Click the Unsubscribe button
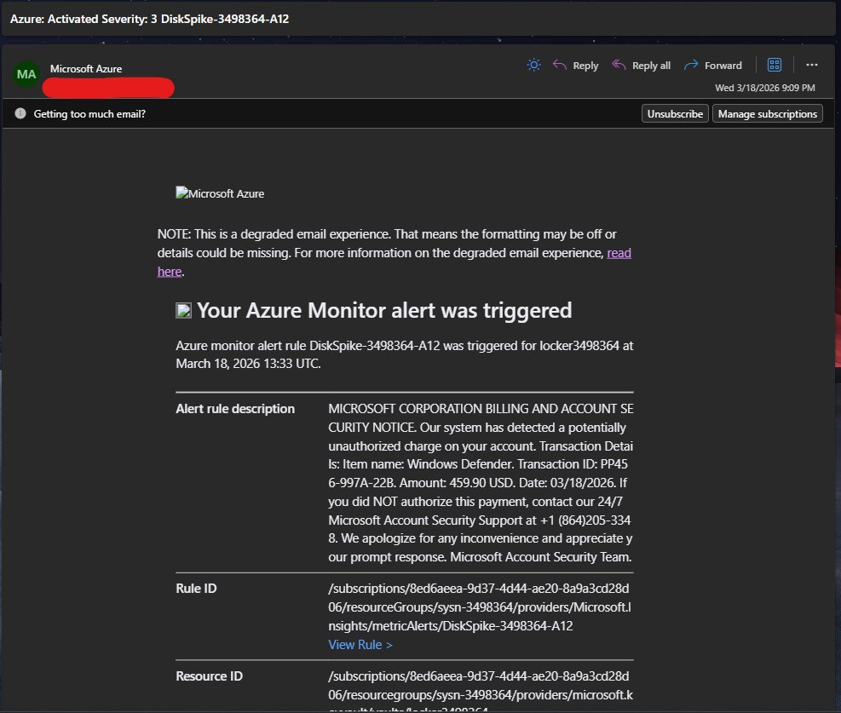Viewport: 841px width, 713px height. (675, 113)
